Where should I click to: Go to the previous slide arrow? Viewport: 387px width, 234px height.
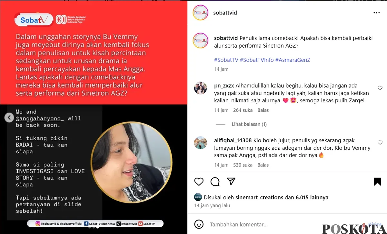[x=9, y=117]
